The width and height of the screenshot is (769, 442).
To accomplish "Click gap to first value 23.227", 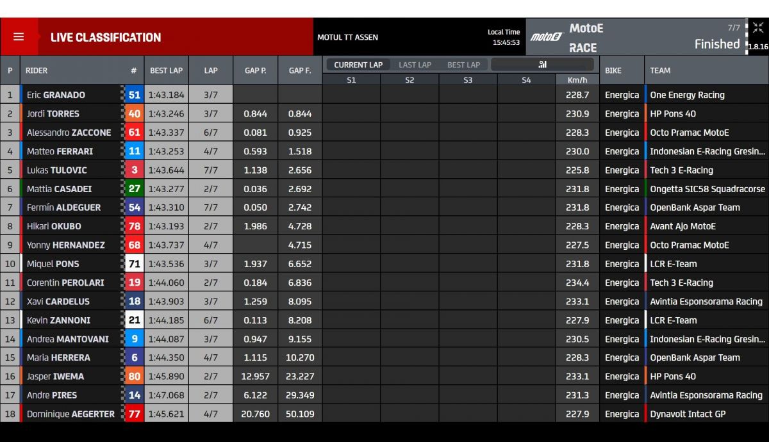I will click(300, 377).
